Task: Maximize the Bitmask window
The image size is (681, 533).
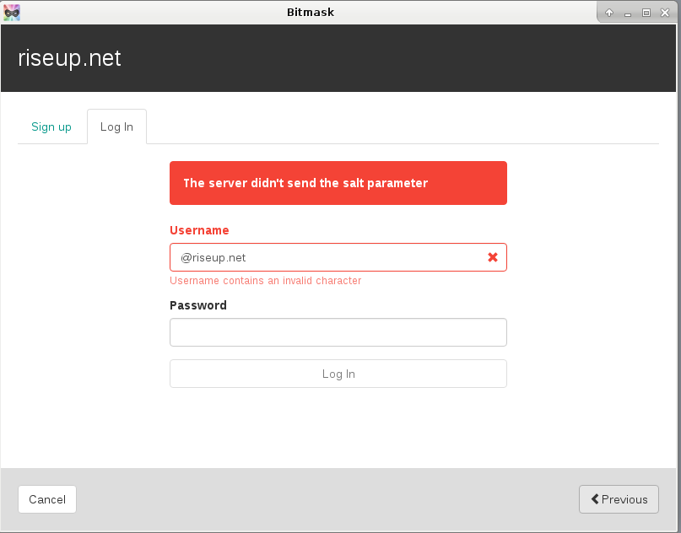Action: [x=646, y=13]
